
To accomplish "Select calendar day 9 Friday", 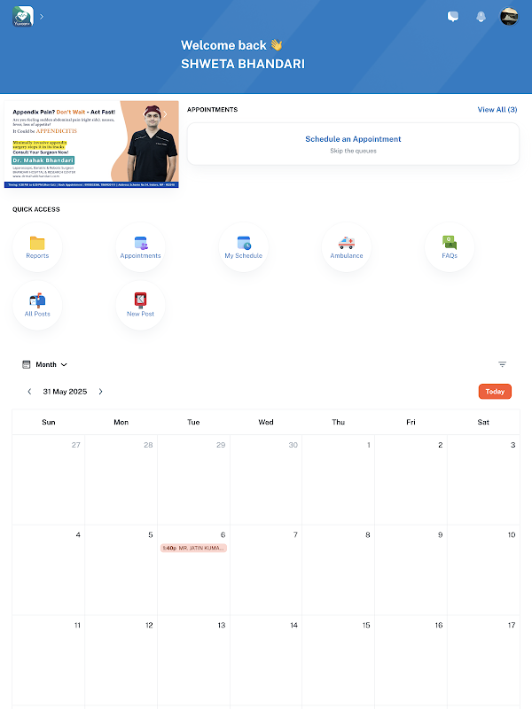I will point(411,570).
